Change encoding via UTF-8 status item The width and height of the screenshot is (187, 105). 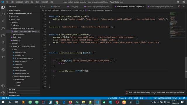pyautogui.click(x=130, y=98)
